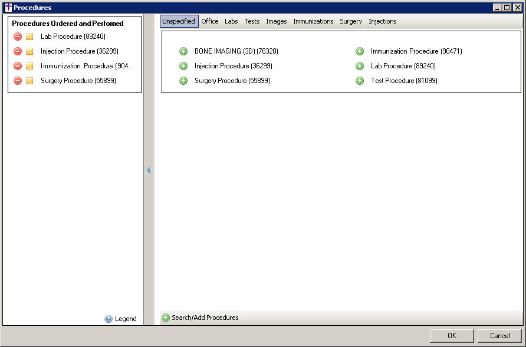The width and height of the screenshot is (526, 347).
Task: Open the yellow note icon for Injection Procedure
Action: click(x=29, y=51)
